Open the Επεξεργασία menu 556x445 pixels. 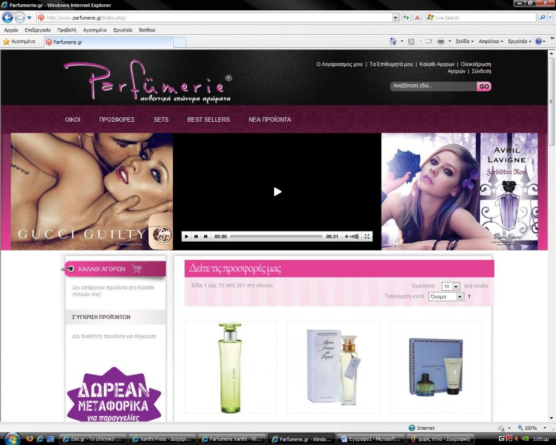tap(37, 30)
